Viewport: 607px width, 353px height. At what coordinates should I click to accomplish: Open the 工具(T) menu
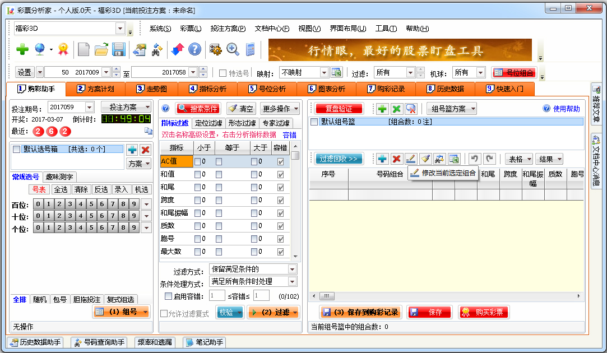tap(386, 28)
